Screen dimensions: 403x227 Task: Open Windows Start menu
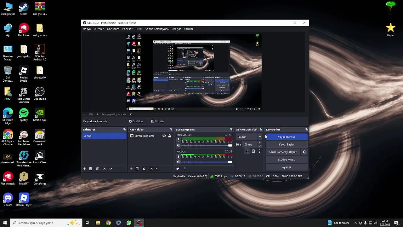point(5,223)
